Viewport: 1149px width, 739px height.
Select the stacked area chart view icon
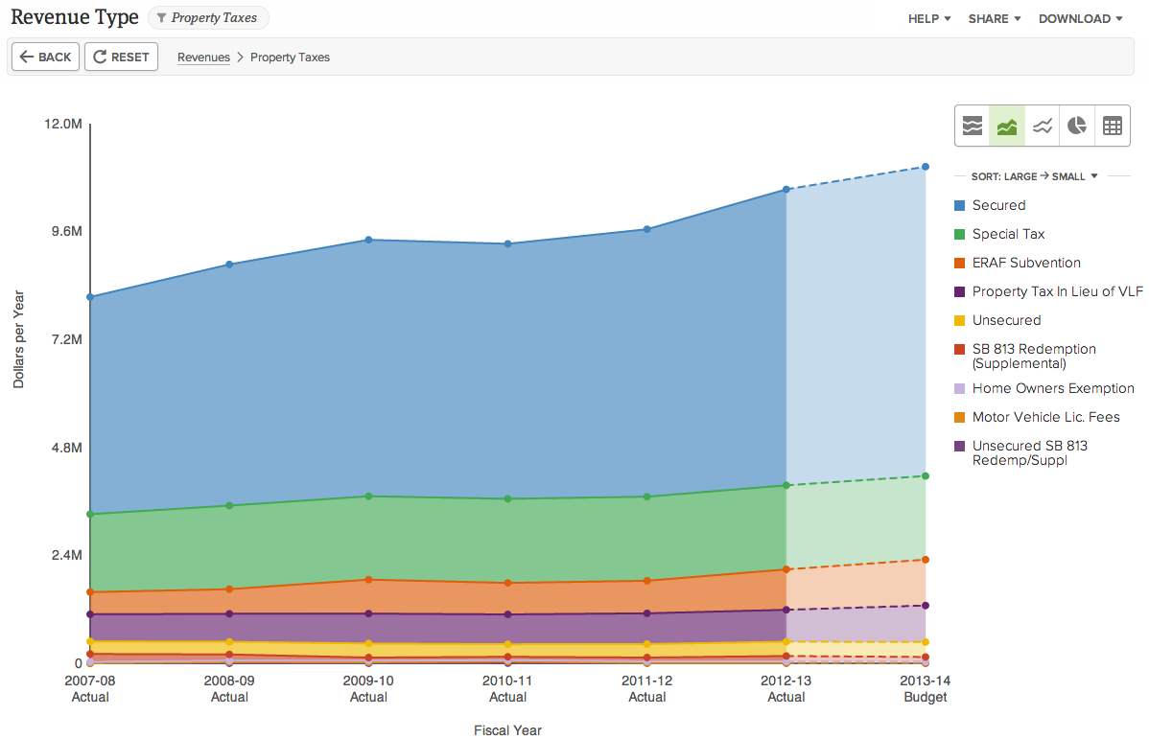(x=1006, y=126)
